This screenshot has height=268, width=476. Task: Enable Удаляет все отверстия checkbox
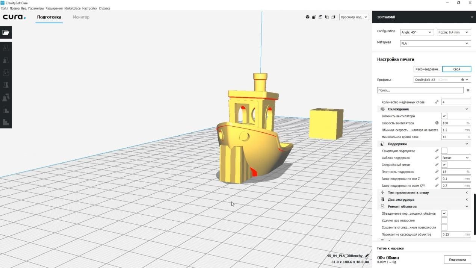444,220
